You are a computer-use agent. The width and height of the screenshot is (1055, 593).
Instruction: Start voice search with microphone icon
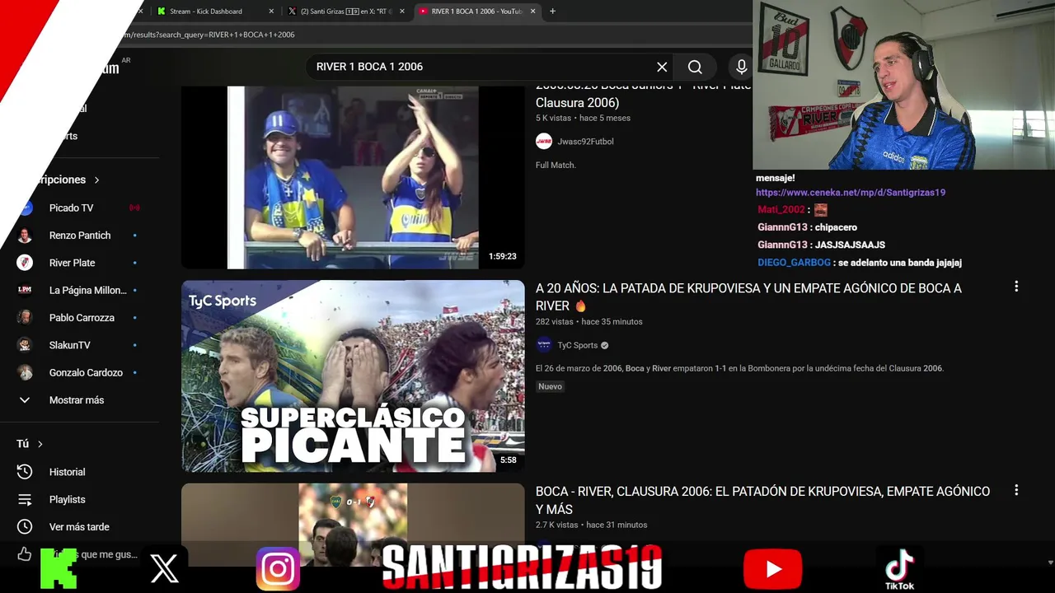(741, 67)
